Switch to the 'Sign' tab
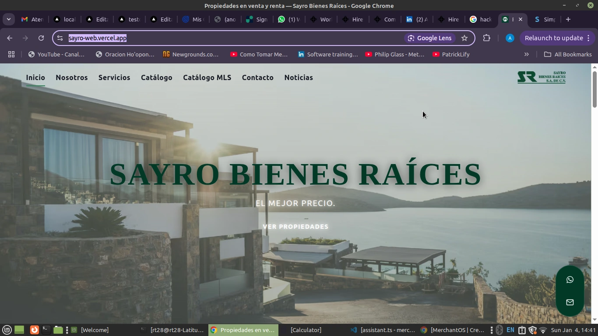The width and height of the screenshot is (598, 336). [x=257, y=19]
